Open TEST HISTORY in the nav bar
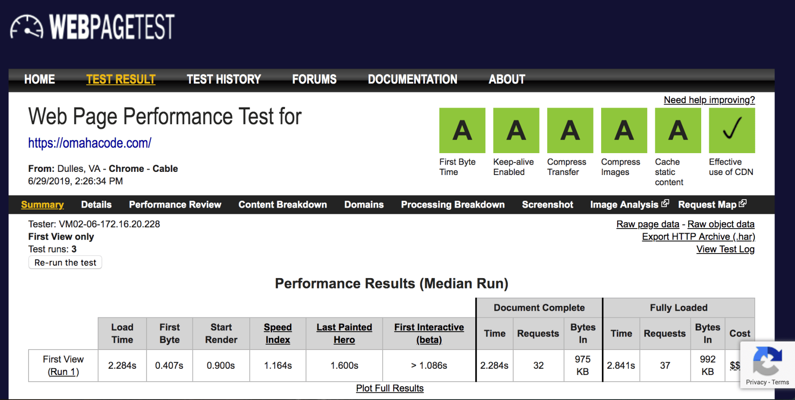Screen dimensions: 795x400 click(224, 79)
